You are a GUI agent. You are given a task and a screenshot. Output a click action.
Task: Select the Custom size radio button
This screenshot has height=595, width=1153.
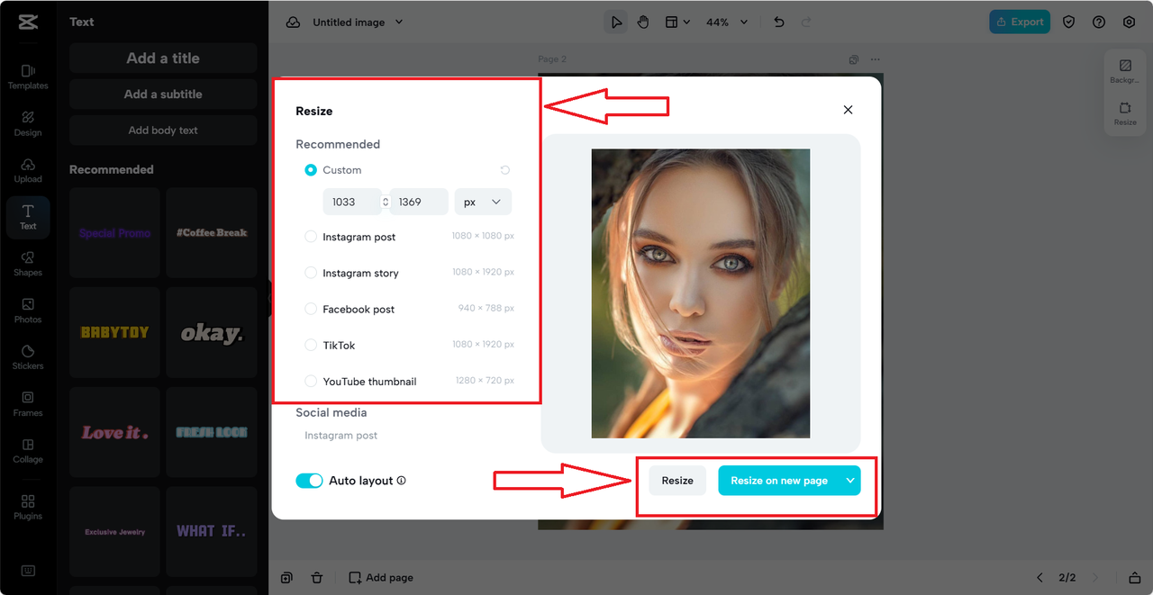click(x=311, y=170)
